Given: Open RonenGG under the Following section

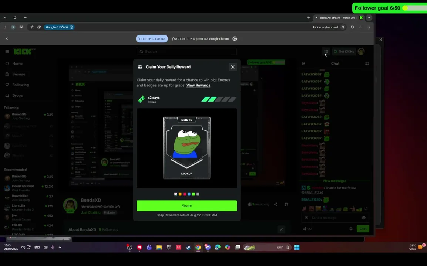Looking at the screenshot, I should (x=28, y=116).
